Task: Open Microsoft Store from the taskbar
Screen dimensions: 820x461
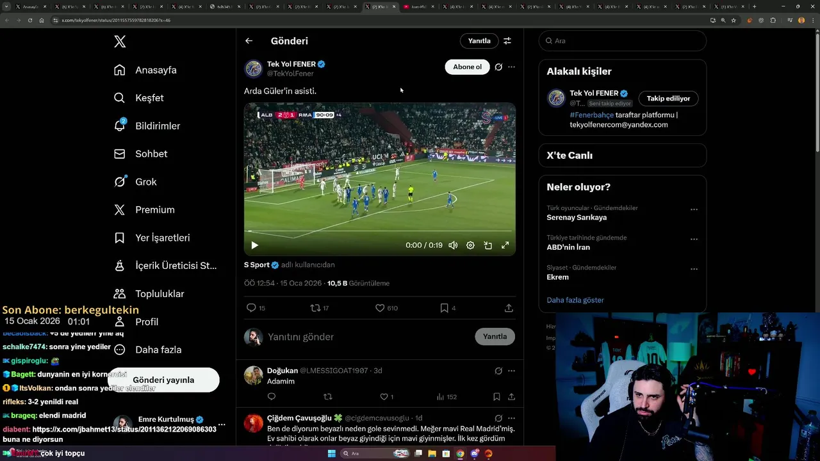Action: click(x=446, y=453)
